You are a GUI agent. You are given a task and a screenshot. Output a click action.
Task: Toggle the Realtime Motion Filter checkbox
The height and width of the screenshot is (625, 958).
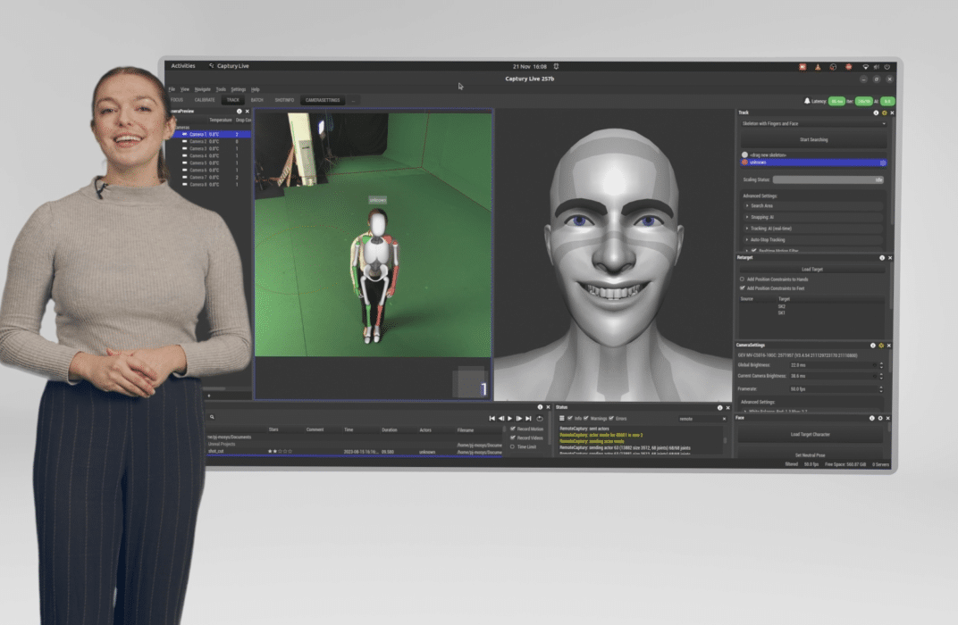coord(754,251)
